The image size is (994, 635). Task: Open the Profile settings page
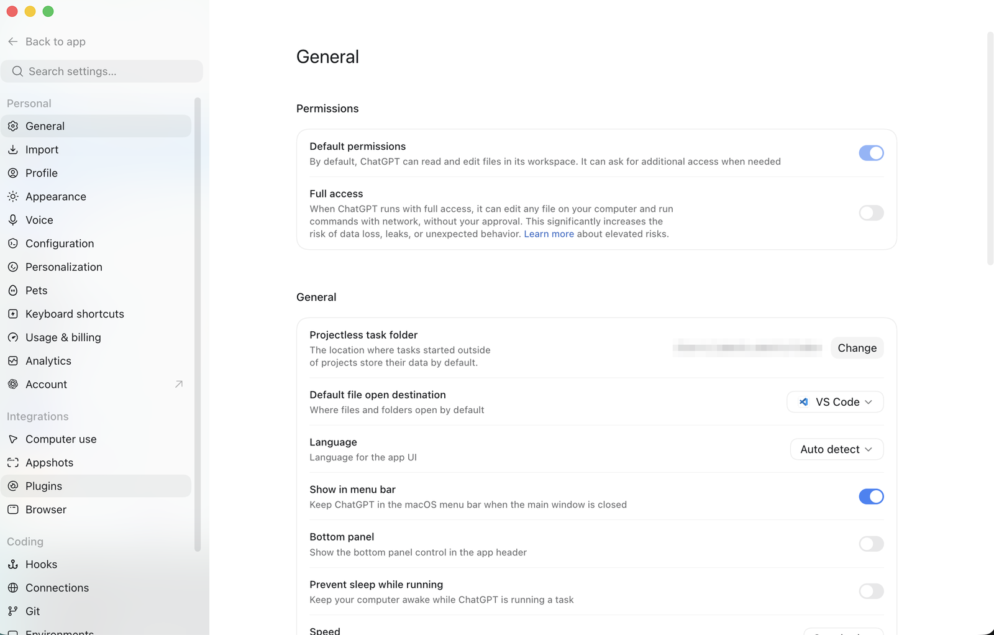click(96, 173)
